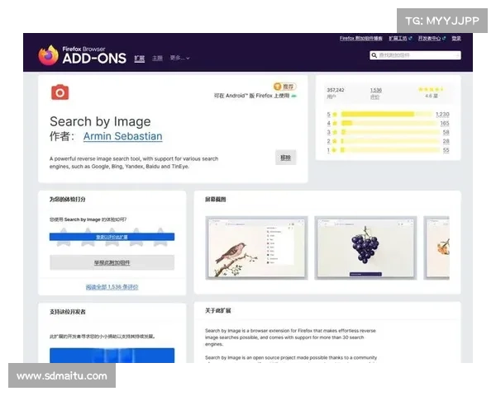Open the 更多 dropdown in navigation
Image resolution: width=496 pixels, height=396 pixels.
(x=179, y=59)
